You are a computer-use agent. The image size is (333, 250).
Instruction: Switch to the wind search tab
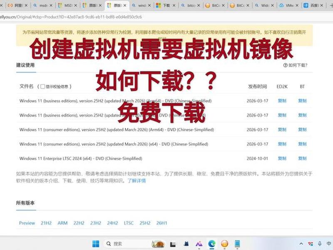[141, 5]
